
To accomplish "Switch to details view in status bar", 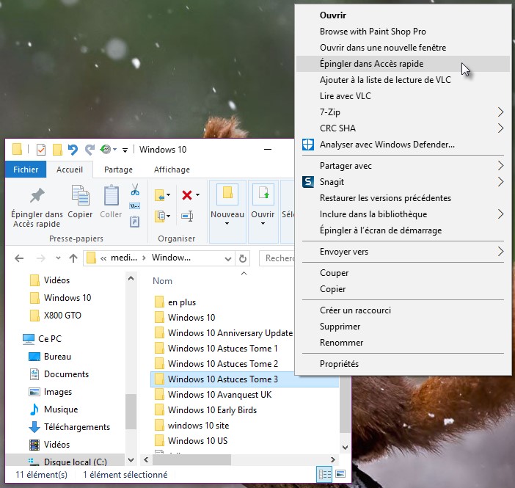I will coord(324,474).
